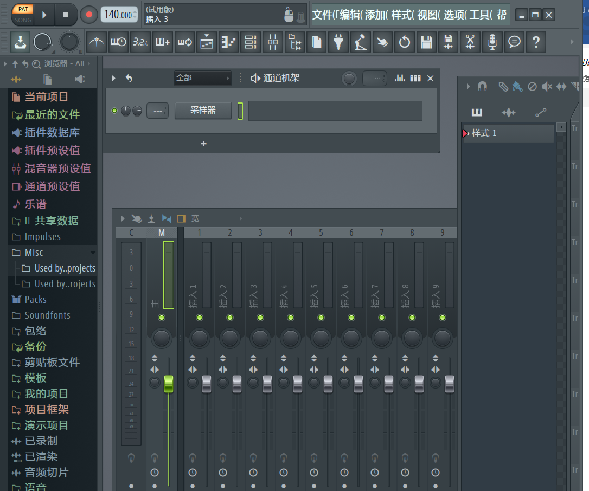Open 当前项目 in browser
The height and width of the screenshot is (491, 589).
(x=46, y=97)
